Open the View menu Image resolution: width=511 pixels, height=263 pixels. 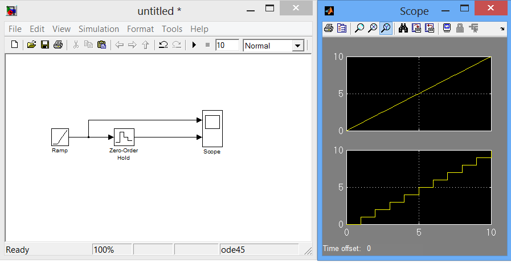click(62, 29)
